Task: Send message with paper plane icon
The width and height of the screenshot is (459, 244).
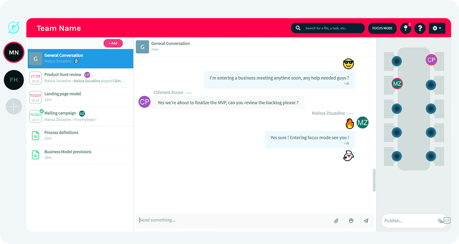Action: coord(366,221)
